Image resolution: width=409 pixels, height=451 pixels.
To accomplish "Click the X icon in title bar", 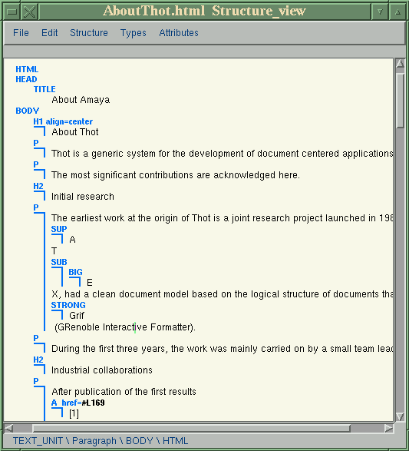I will (x=30, y=12).
